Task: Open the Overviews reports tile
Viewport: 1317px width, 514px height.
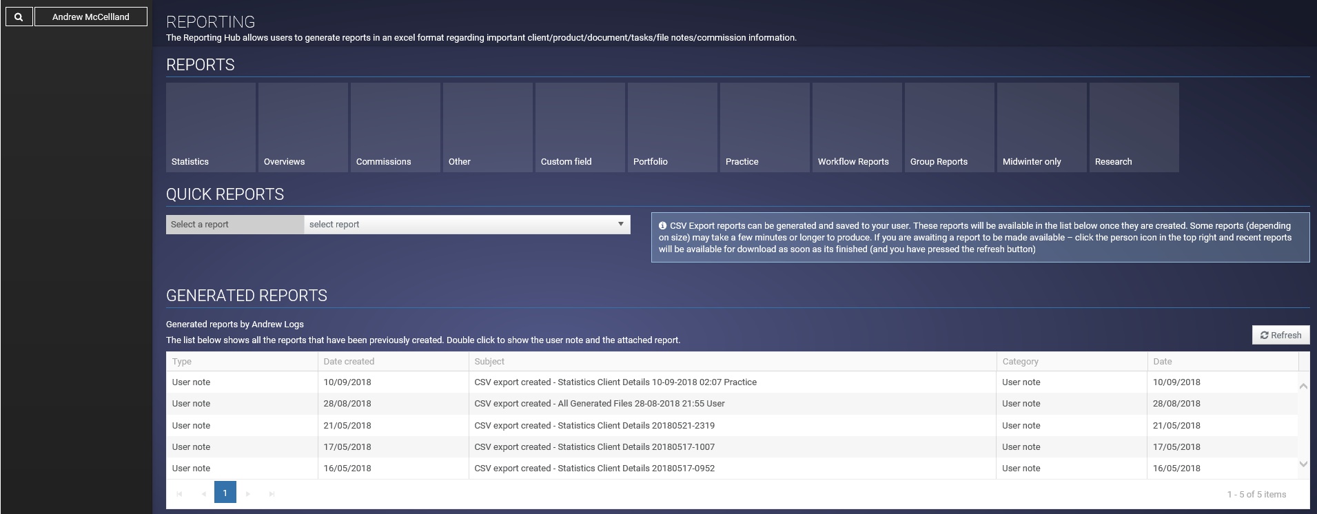Action: click(303, 127)
